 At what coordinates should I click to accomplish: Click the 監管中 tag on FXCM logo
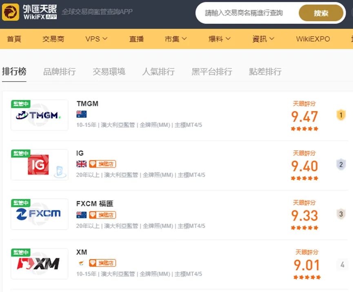pos(21,203)
